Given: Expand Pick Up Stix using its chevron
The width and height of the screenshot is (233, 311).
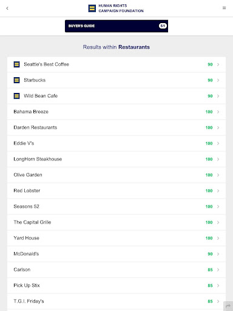Looking at the screenshot, I should (218, 285).
